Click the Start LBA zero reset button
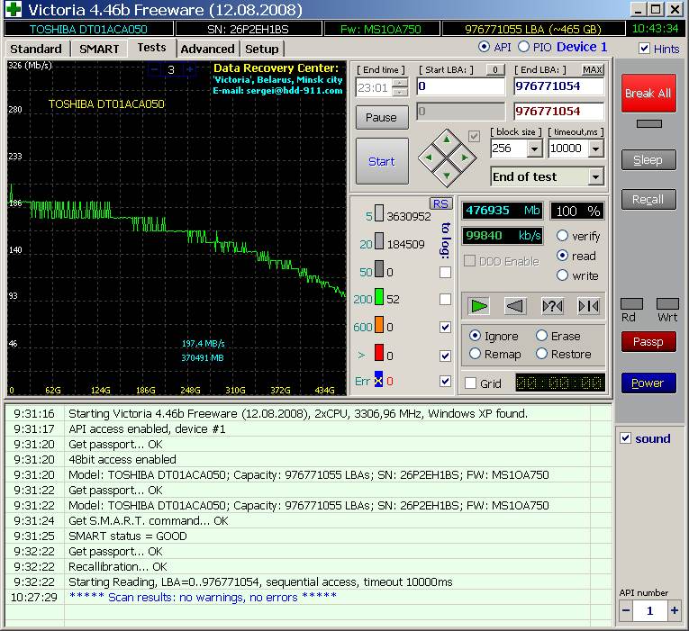 [494, 69]
